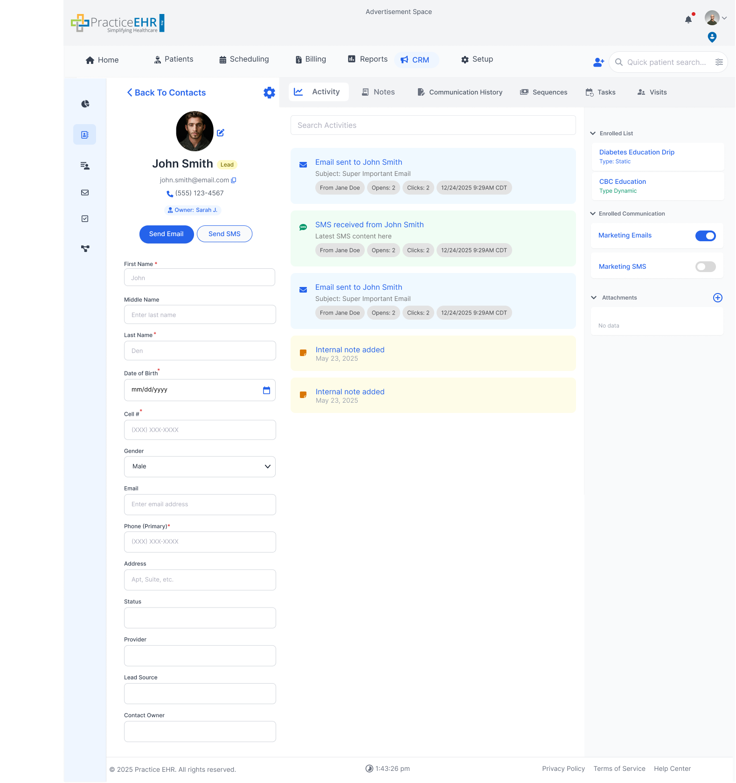Viewport: 736px width, 783px height.
Task: Open user profile avatar menu
Action: [x=712, y=18]
